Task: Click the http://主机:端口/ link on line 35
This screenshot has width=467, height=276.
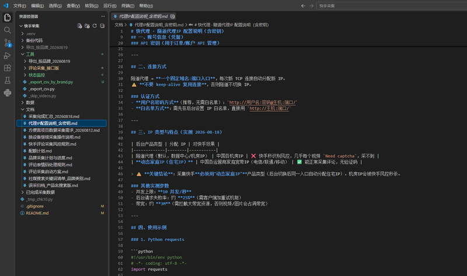Action: click(x=269, y=108)
